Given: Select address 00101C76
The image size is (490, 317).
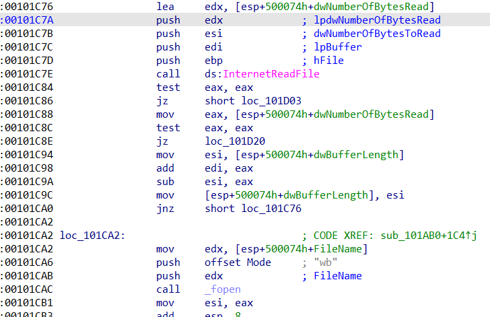Looking at the screenshot, I should tap(29, 7).
